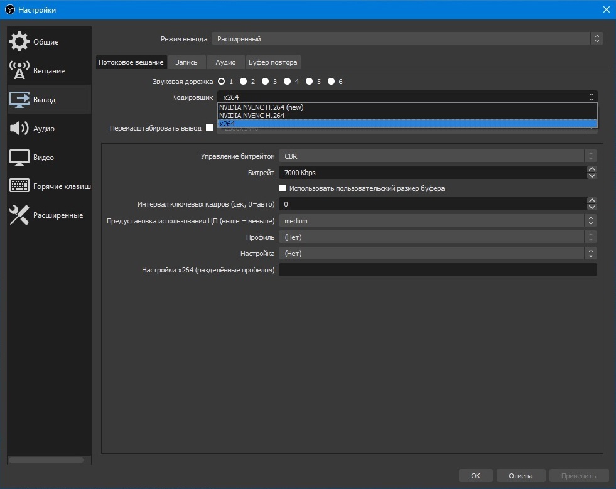Select audio track 3 radio button

[266, 82]
